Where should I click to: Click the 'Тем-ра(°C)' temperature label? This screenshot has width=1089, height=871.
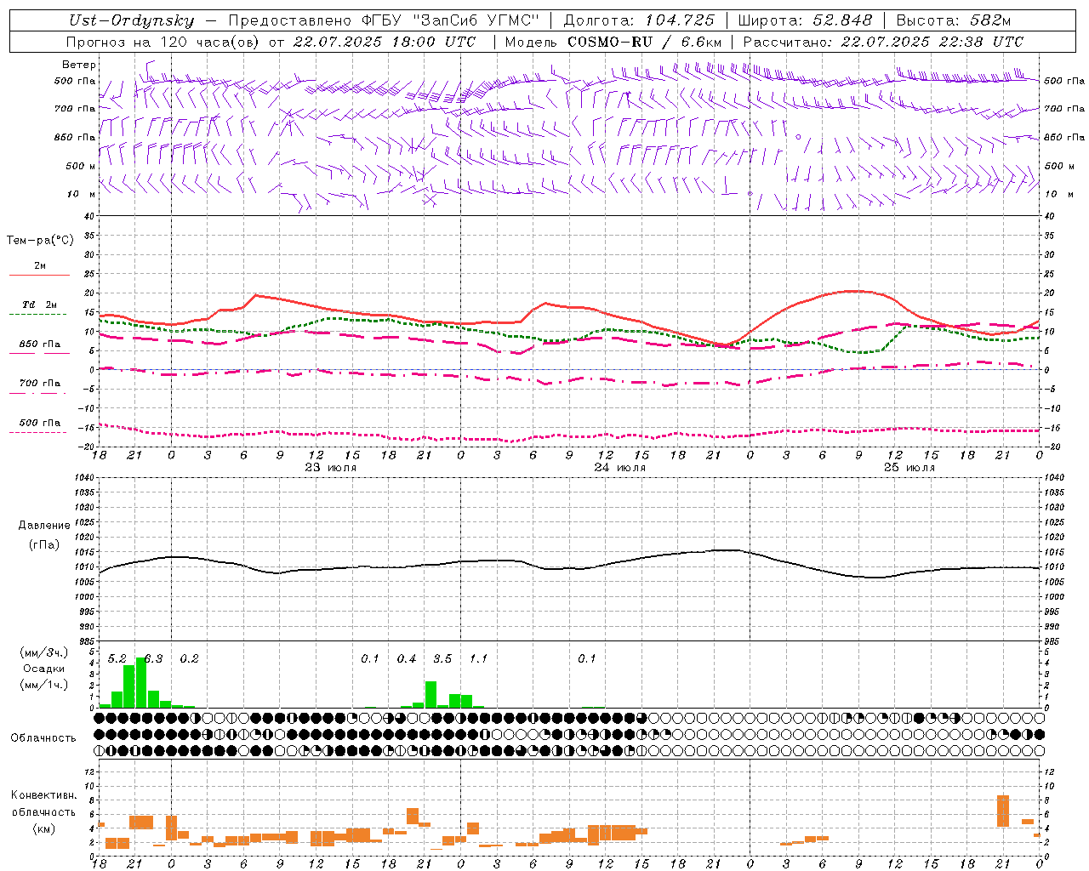[40, 241]
